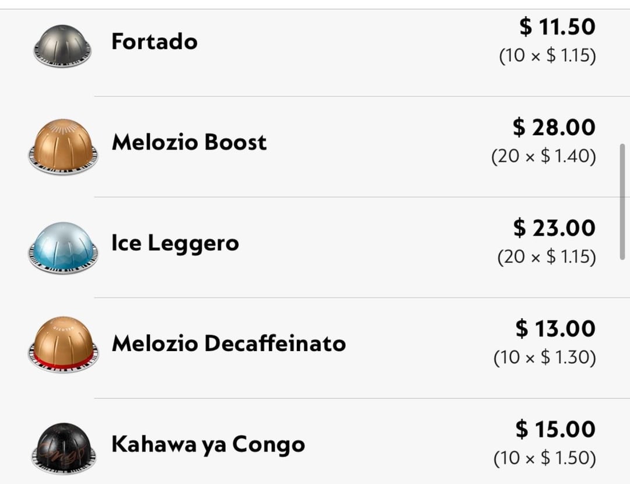Open the Fortado product name

click(154, 41)
